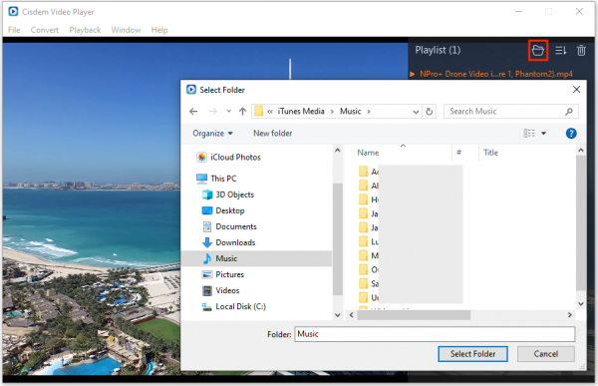Expand the address bar path dropdown
Screen dimensions: 598x386
[416, 112]
